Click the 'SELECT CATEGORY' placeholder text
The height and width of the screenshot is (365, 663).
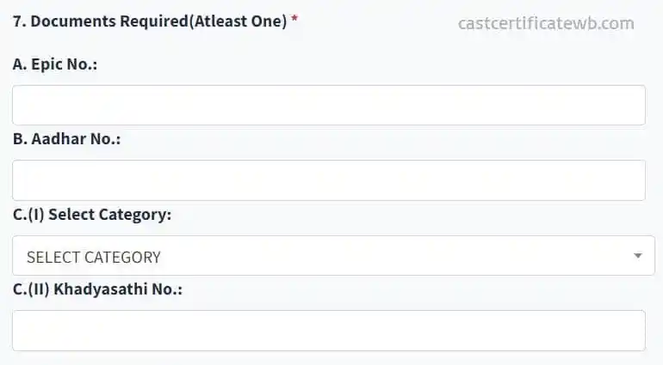[93, 257]
